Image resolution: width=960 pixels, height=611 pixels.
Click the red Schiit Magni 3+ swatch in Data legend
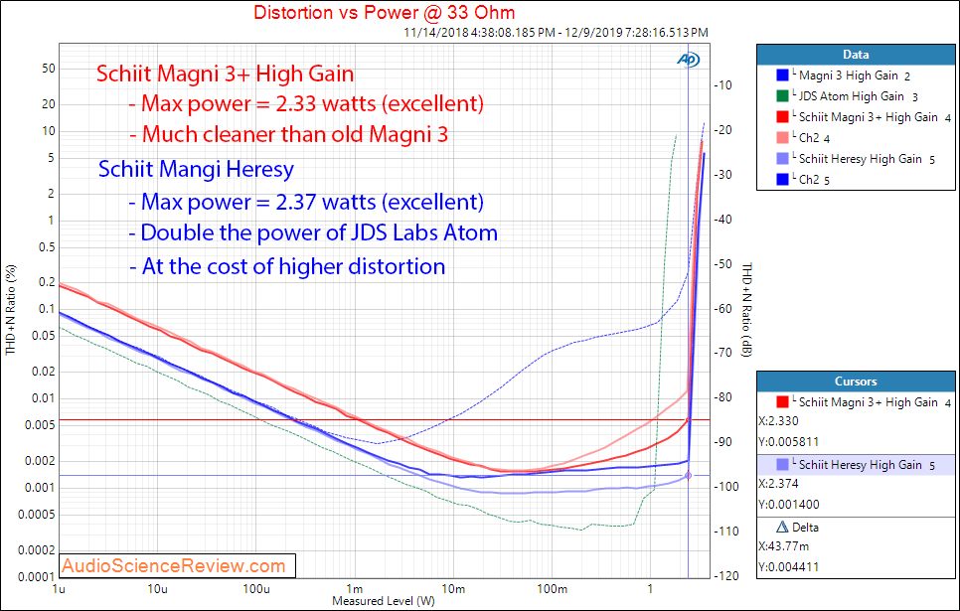tap(782, 117)
